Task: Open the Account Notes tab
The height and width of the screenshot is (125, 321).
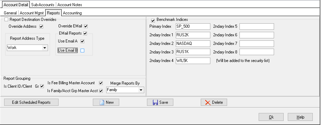Action: coord(70,4)
